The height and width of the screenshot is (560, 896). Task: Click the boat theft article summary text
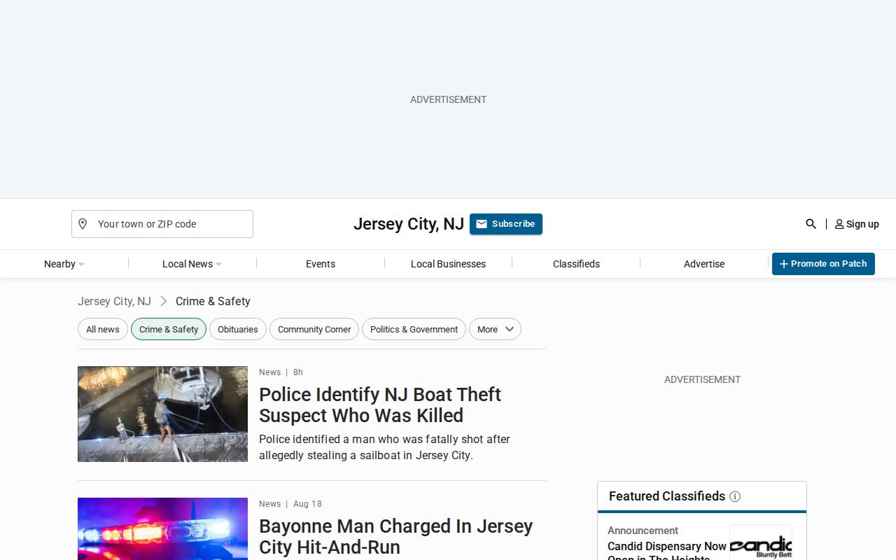click(x=384, y=447)
